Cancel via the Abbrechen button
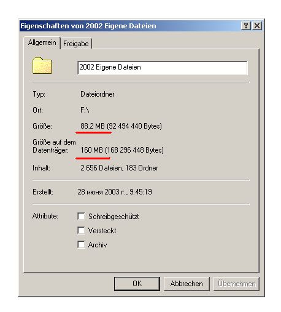281x312 pixels. tap(187, 284)
